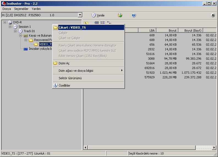Click horizontal scrollbar right arrow

pos(214,148)
